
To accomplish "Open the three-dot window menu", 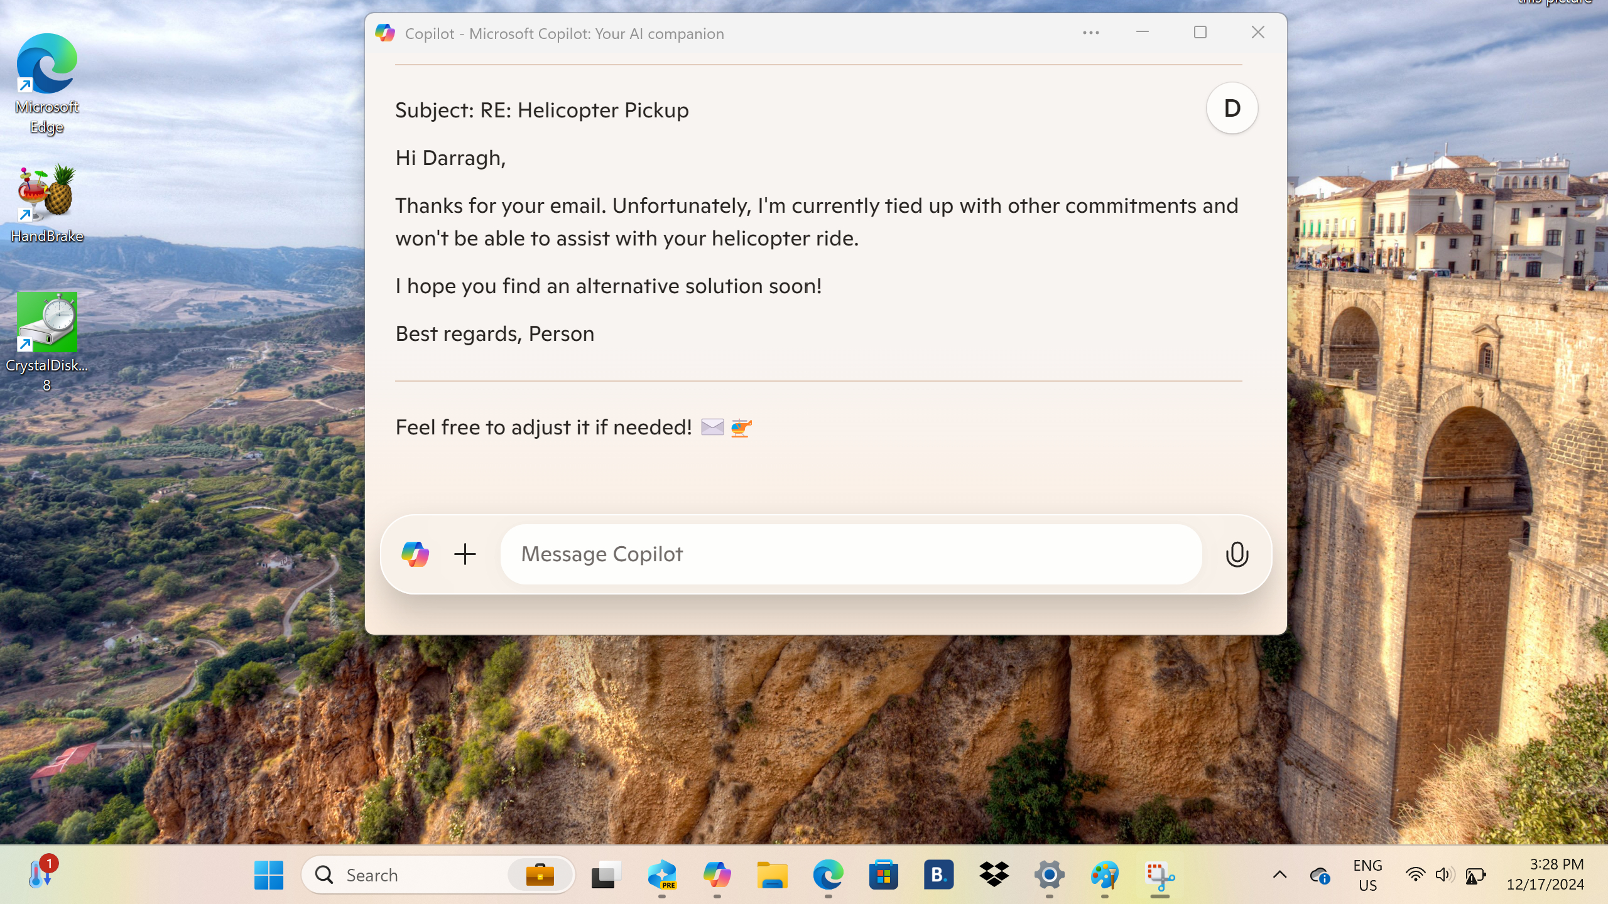I will [x=1090, y=33].
